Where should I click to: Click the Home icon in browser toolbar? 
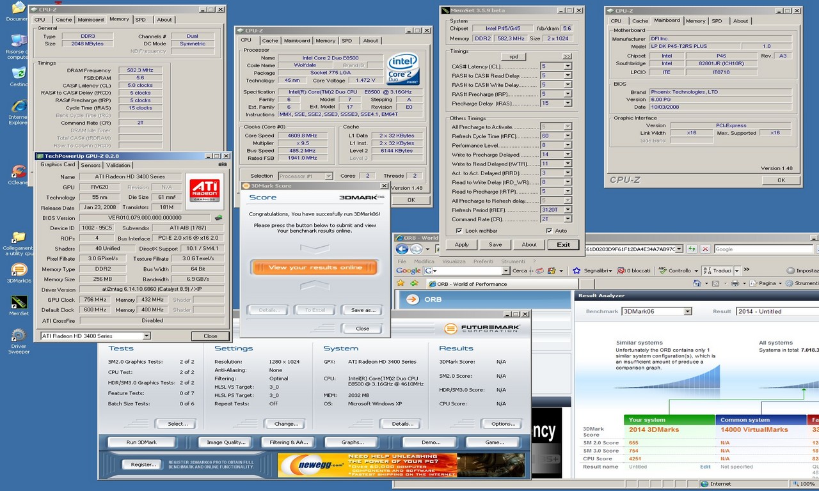pyautogui.click(x=698, y=283)
